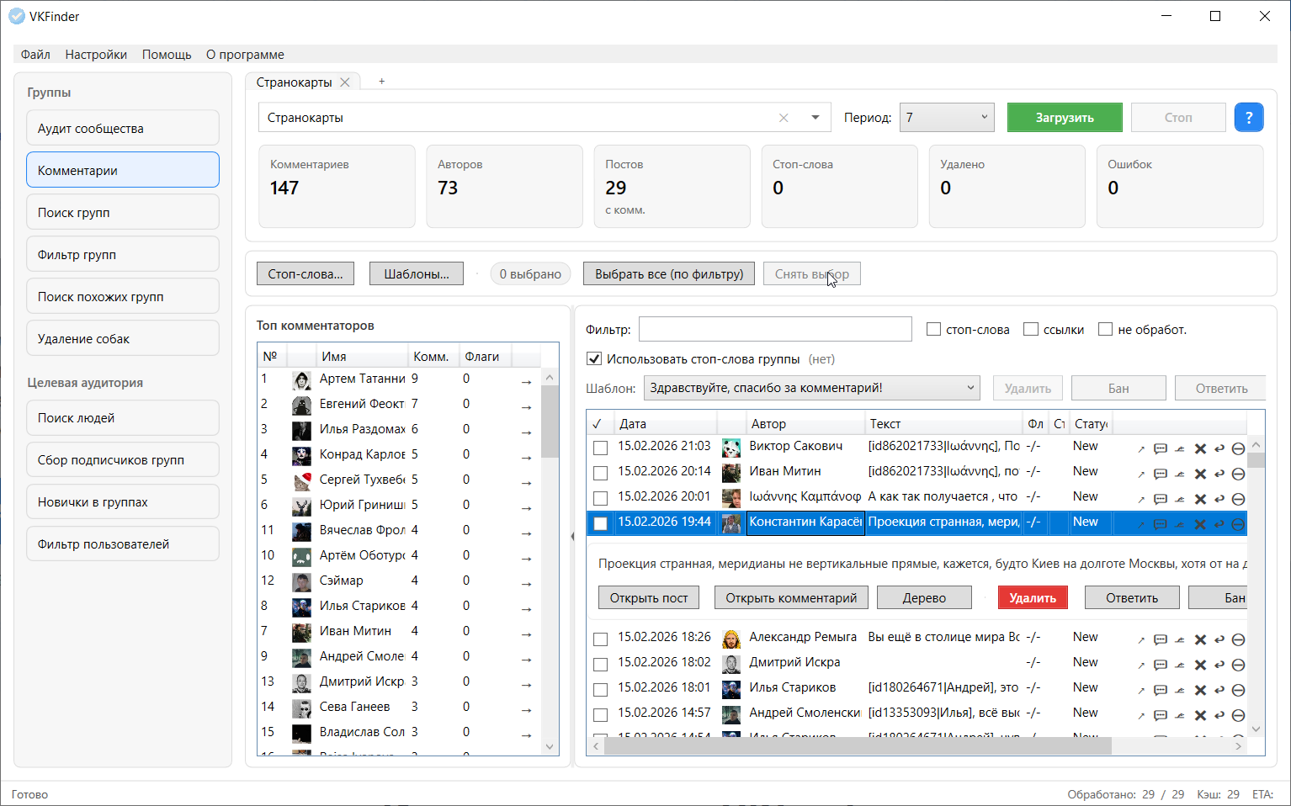Image resolution: width=1291 pixels, height=806 pixels.
Task: Clear the Странокарты group field with X
Action: tap(784, 118)
